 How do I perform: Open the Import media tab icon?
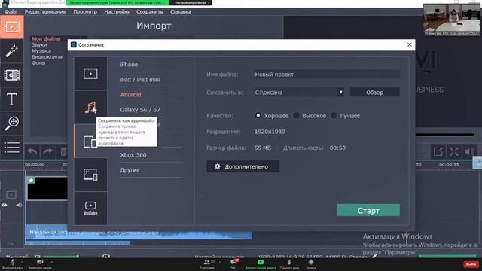coord(12,27)
